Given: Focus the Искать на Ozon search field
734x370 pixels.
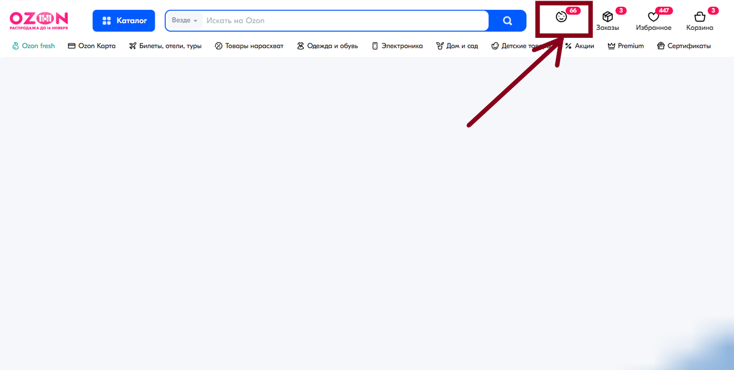Looking at the screenshot, I should tap(346, 21).
